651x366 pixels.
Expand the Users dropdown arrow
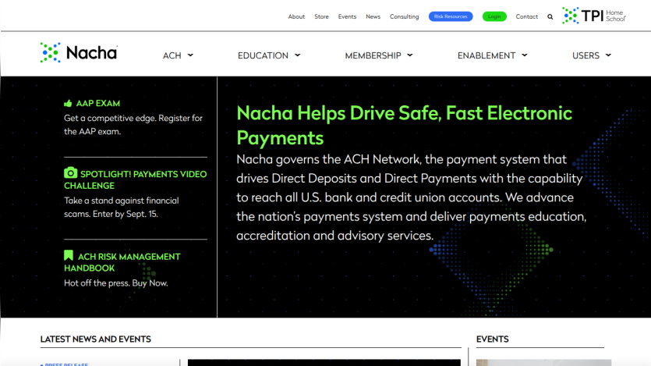tap(608, 55)
